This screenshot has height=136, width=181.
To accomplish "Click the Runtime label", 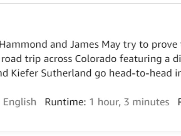I will tap(65, 102).
